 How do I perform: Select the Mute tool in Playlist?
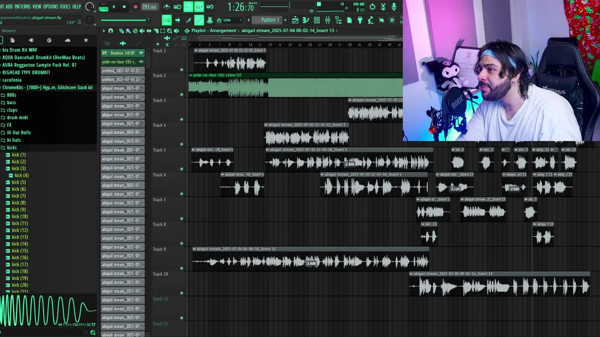142,30
